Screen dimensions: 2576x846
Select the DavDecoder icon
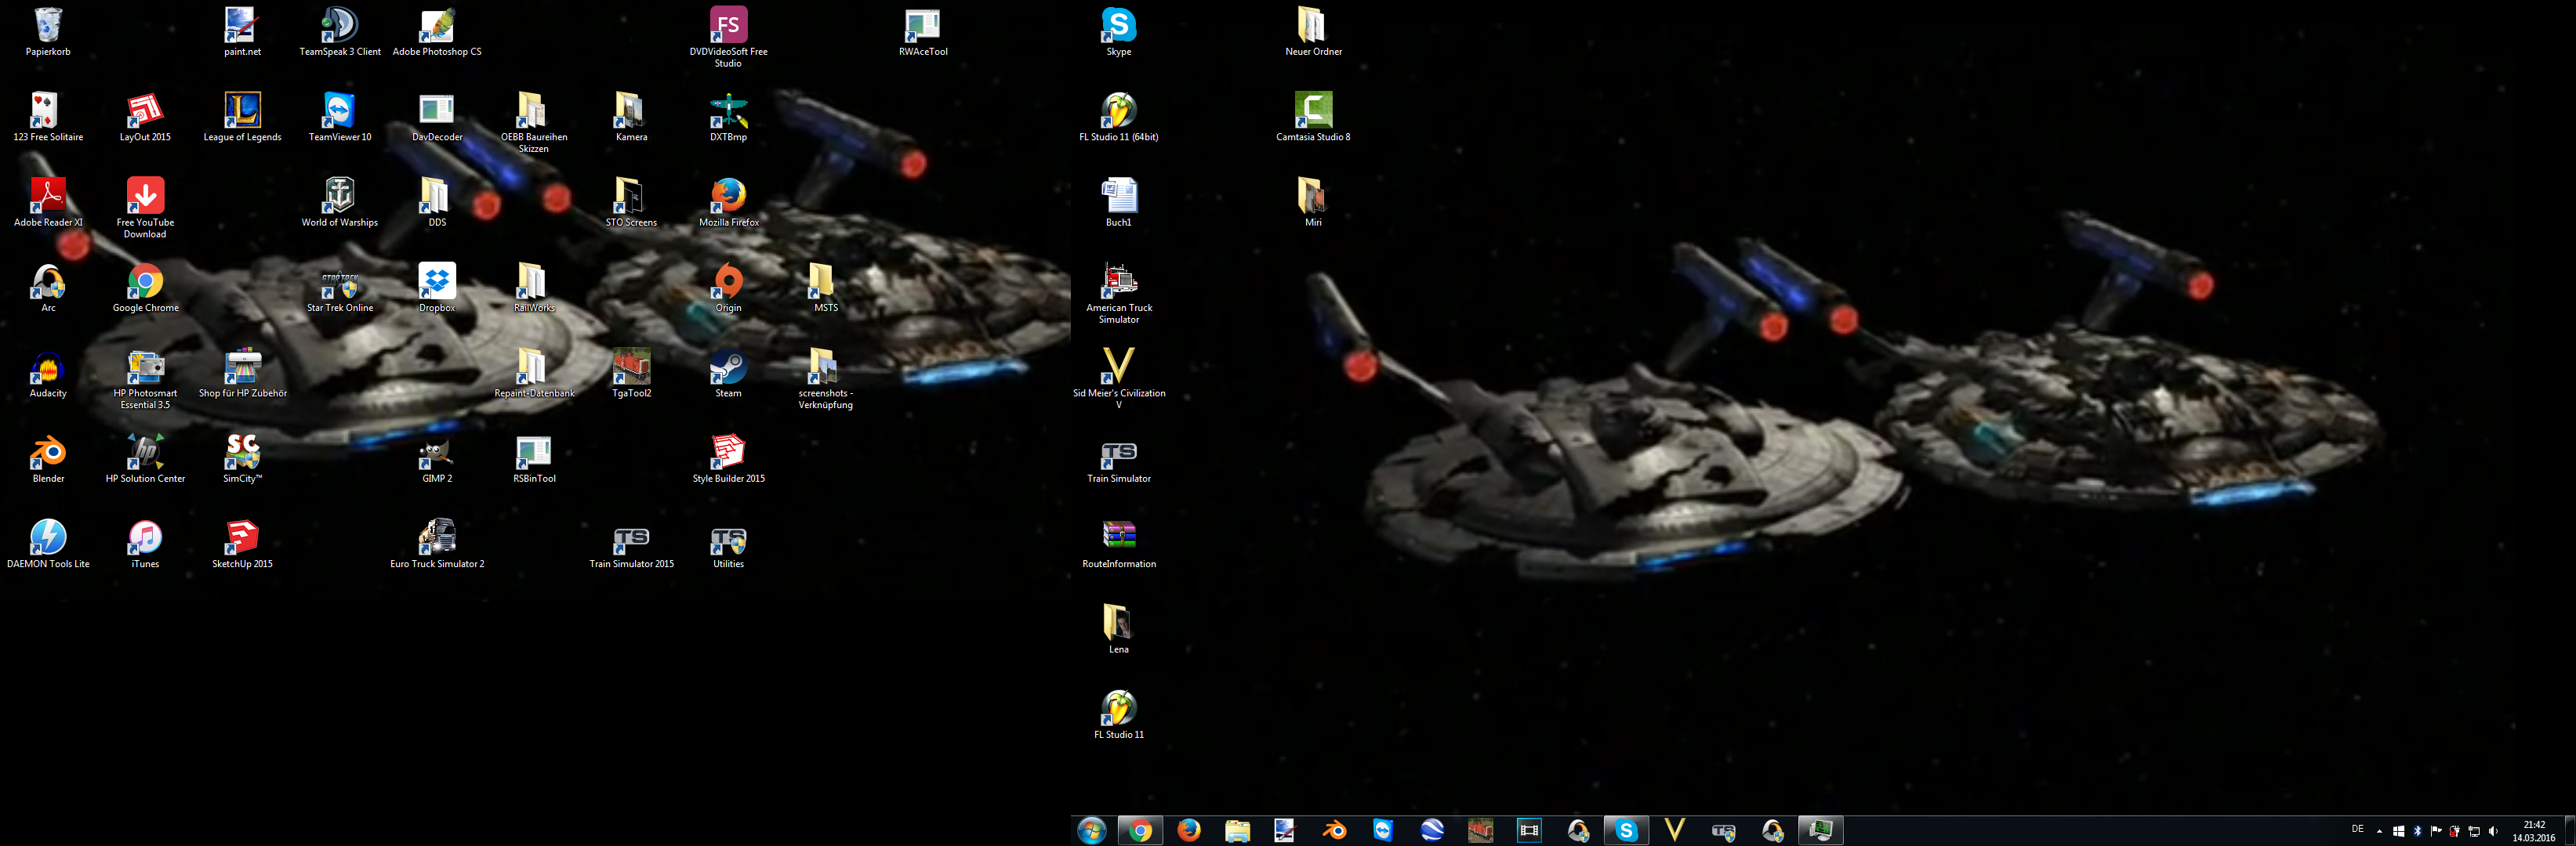pyautogui.click(x=437, y=117)
